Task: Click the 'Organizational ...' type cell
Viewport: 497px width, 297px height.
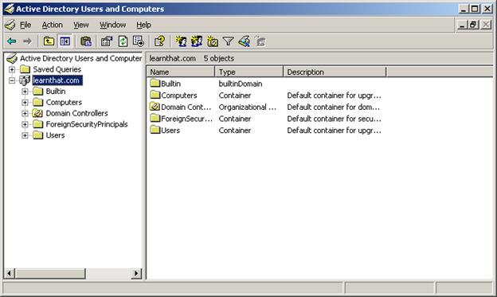Action: [x=247, y=107]
